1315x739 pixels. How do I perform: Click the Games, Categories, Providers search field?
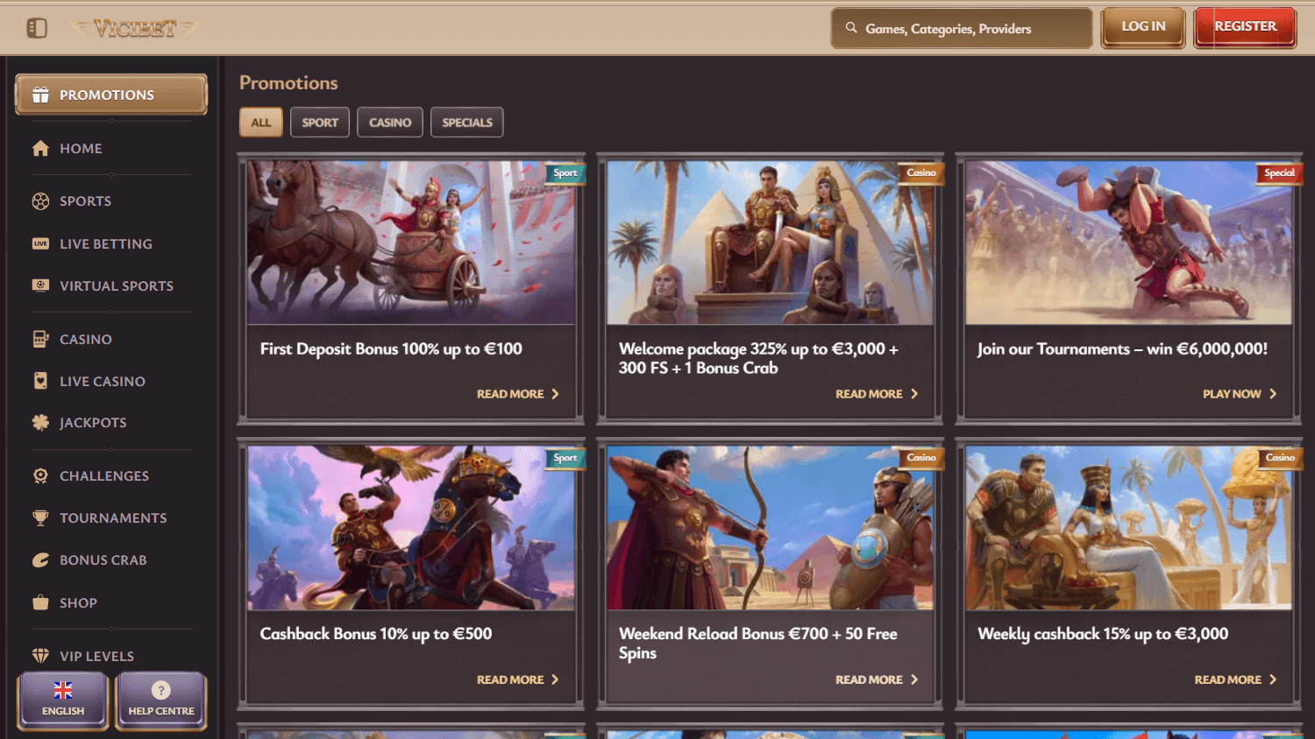[x=961, y=27]
